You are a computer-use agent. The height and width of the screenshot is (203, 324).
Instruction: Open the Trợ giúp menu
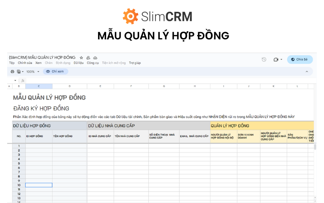click(135, 63)
